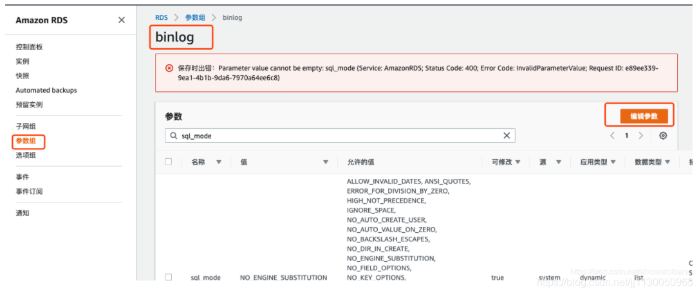Sort by 可修改 column arrow
The image size is (699, 294).
[x=517, y=162]
